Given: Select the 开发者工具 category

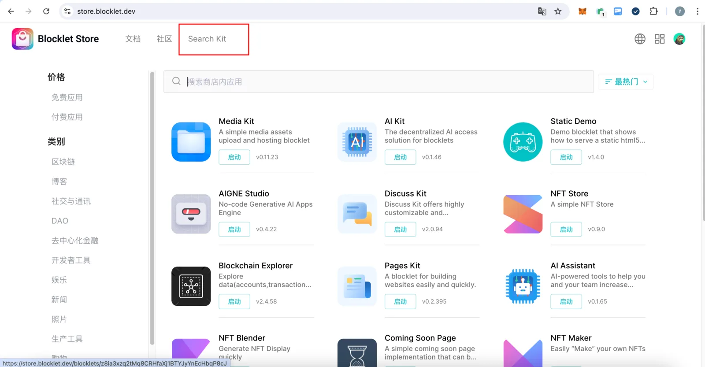Looking at the screenshot, I should pyautogui.click(x=71, y=260).
